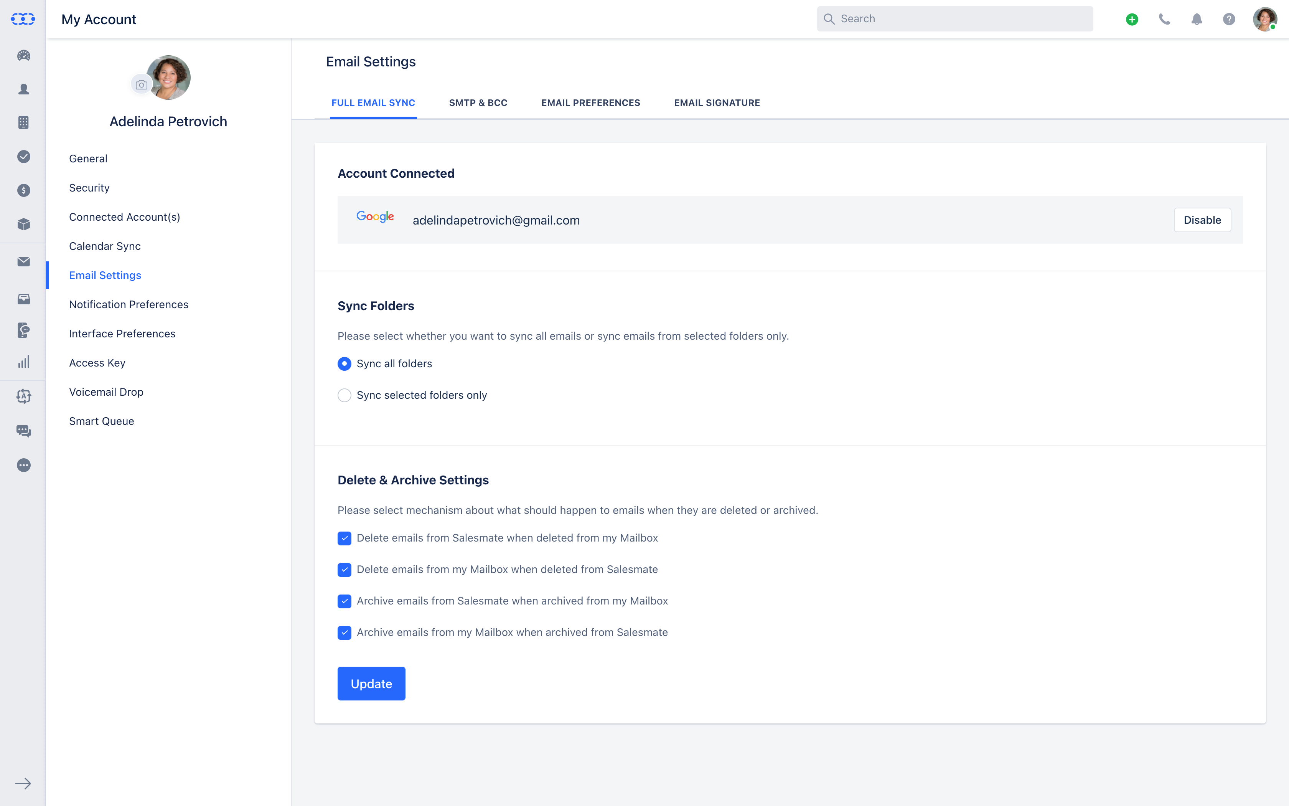The width and height of the screenshot is (1289, 806).
Task: Open Activities checkmark icon in sidebar
Action: [23, 156]
